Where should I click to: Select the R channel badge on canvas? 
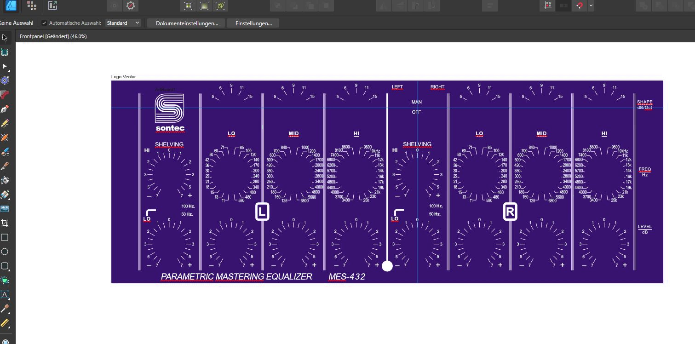(x=510, y=212)
